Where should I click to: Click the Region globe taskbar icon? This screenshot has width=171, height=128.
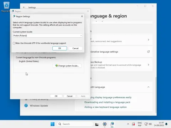coord(112,124)
